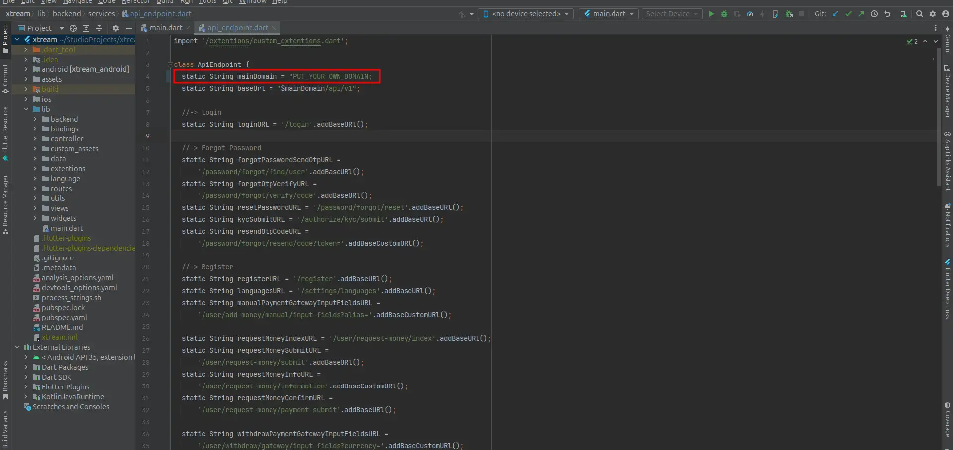The image size is (953, 450).
Task: Click the '2' inspections indicator in the editor
Action: 912,42
